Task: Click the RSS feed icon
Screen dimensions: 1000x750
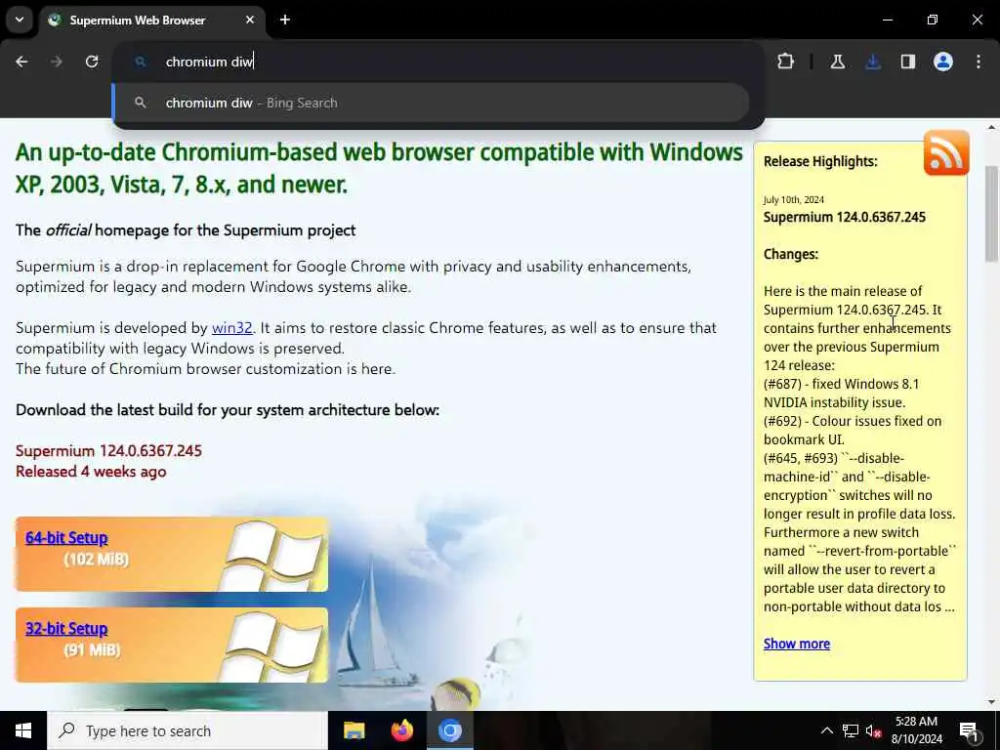Action: pyautogui.click(x=946, y=153)
